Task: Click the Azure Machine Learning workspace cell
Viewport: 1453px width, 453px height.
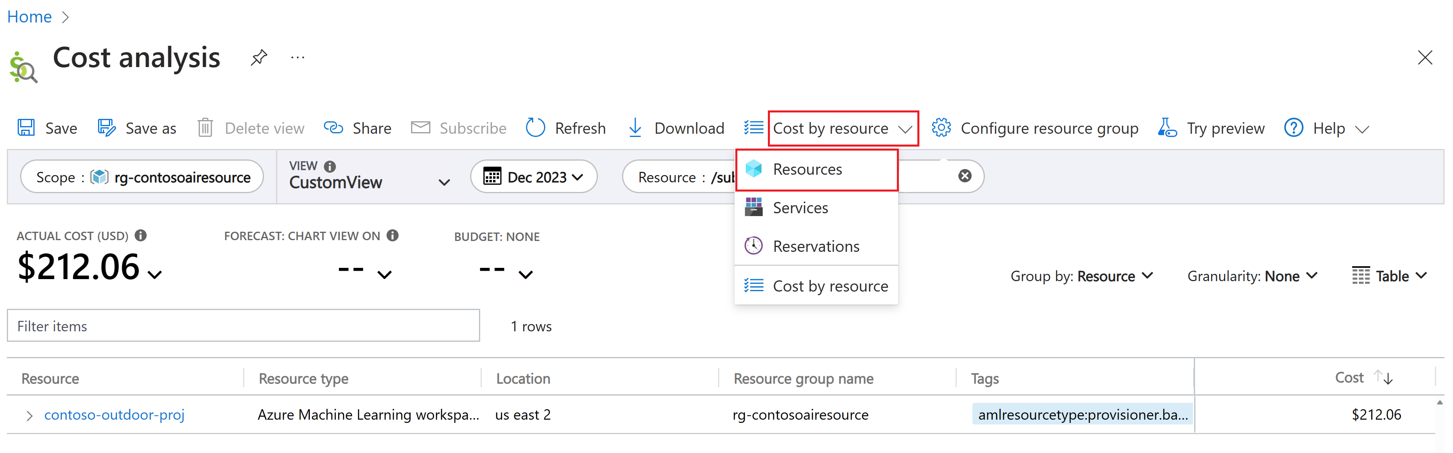Action: click(x=368, y=415)
